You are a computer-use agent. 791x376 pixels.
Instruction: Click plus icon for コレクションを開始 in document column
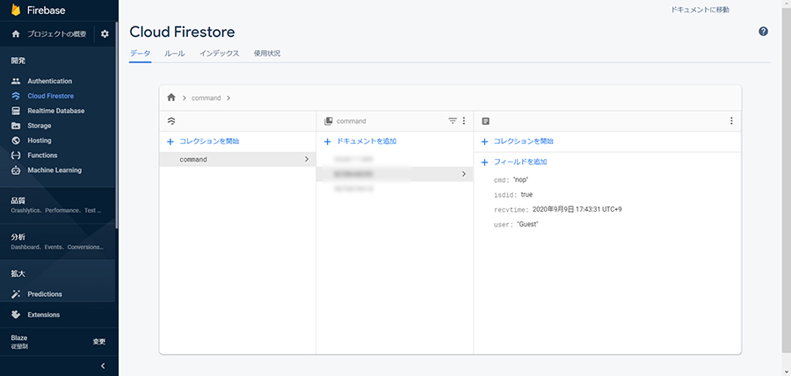tap(485, 141)
